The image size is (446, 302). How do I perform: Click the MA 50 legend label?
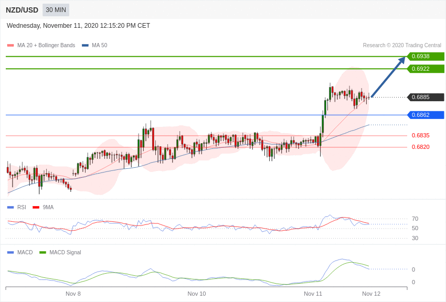click(x=100, y=45)
